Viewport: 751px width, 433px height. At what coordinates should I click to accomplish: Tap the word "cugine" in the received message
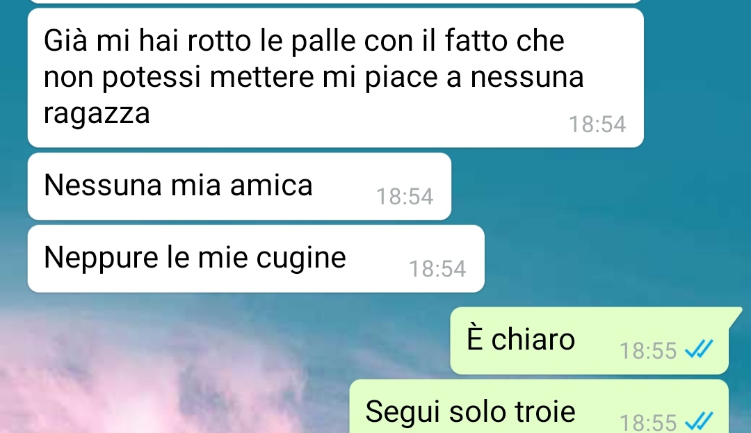[301, 259]
